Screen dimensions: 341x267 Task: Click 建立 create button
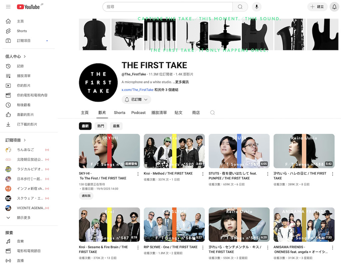pos(317,7)
